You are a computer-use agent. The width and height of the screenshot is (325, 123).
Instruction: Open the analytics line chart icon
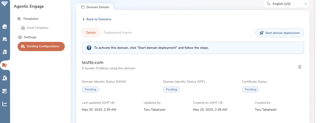click(5, 104)
